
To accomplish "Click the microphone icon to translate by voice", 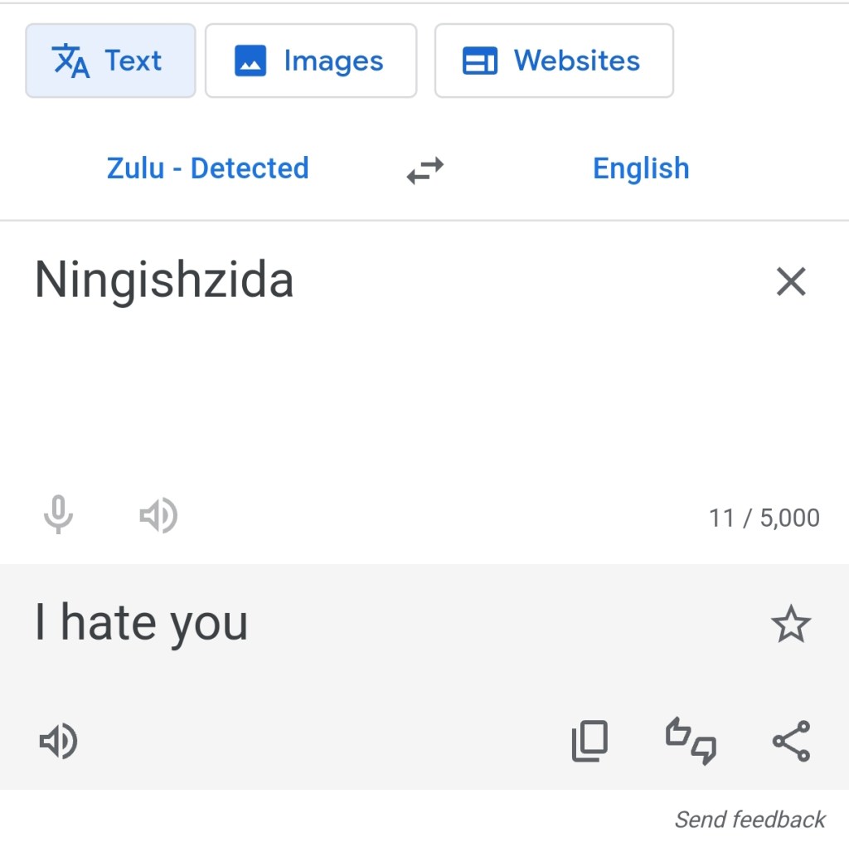I will tap(58, 515).
